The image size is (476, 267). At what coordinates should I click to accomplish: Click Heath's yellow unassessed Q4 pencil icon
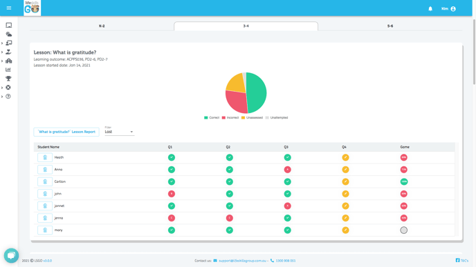pos(345,157)
